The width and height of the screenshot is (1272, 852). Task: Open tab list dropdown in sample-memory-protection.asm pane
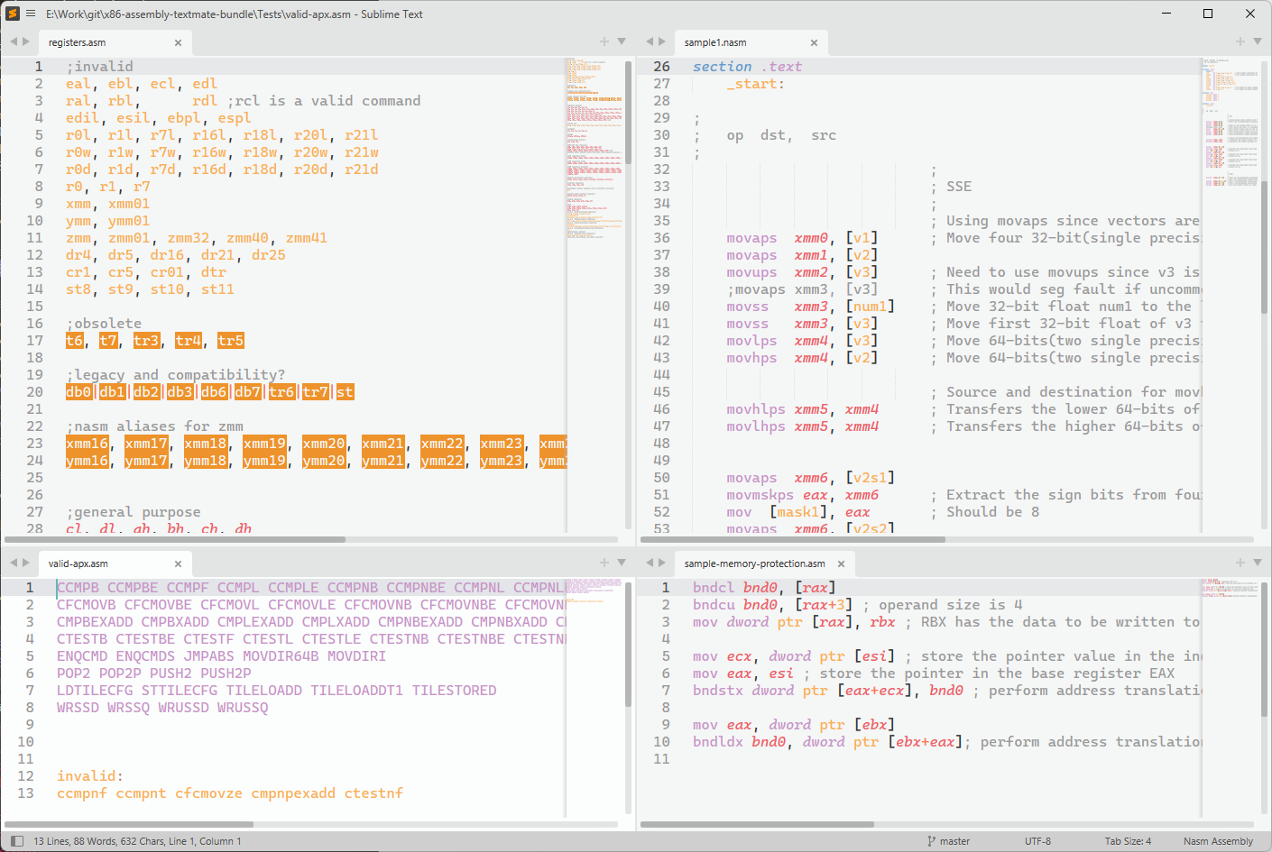(1258, 563)
